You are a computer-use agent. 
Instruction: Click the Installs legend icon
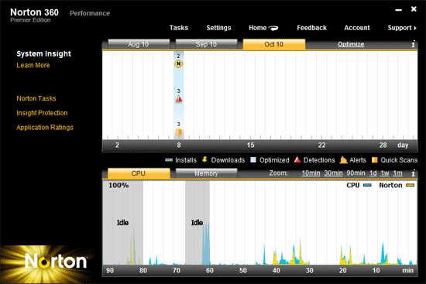pos(169,160)
